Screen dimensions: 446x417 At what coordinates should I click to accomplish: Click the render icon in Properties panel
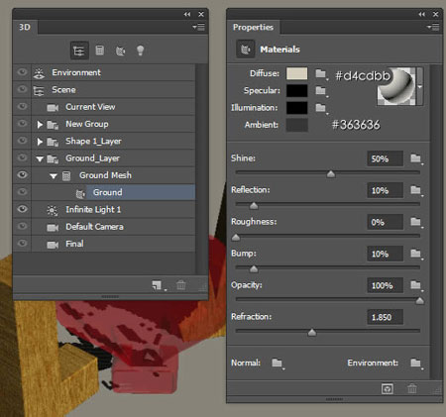pos(388,388)
